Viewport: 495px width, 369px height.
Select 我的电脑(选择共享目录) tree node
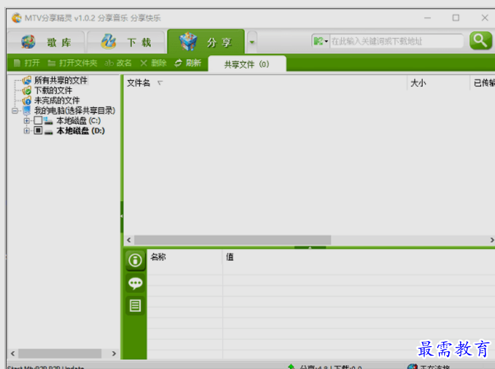point(75,110)
